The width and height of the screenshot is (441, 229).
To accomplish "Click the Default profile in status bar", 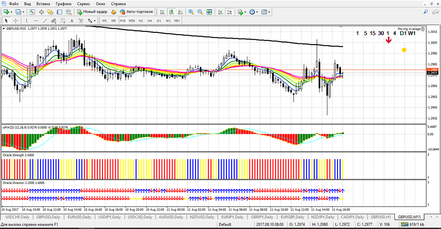I will point(225,224).
